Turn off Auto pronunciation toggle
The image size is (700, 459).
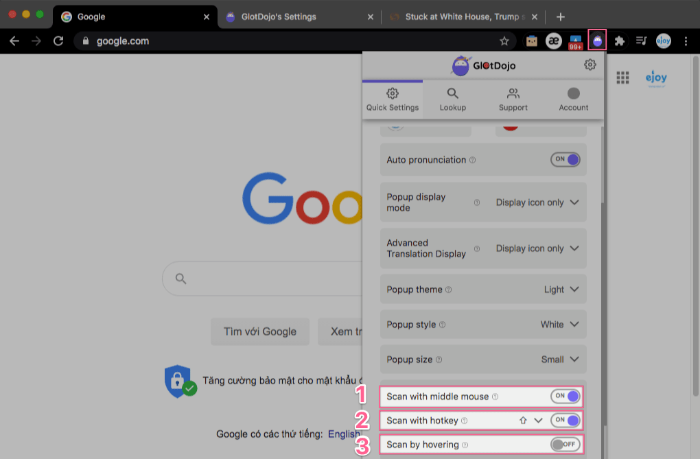[x=565, y=159]
